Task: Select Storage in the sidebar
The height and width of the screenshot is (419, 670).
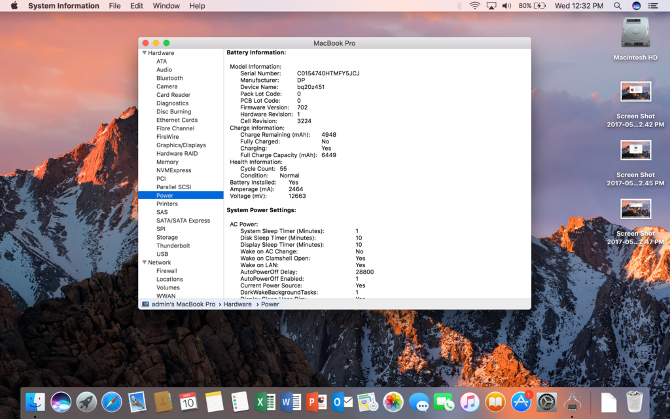Action: tap(167, 237)
